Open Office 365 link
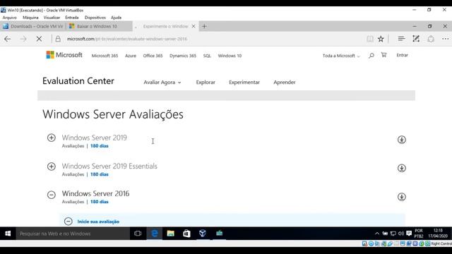This screenshot has width=452, height=254. click(x=153, y=56)
